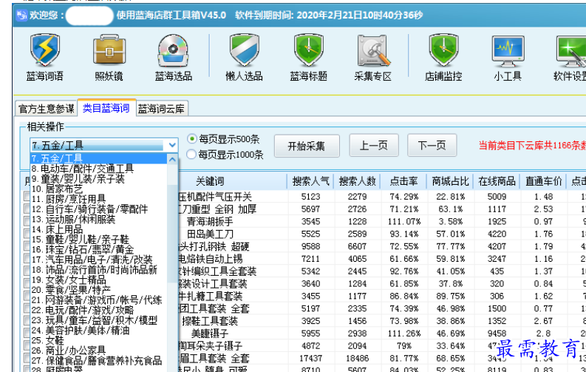Select the 懒人选品 shield icon
586x372 pixels.
pos(244,57)
